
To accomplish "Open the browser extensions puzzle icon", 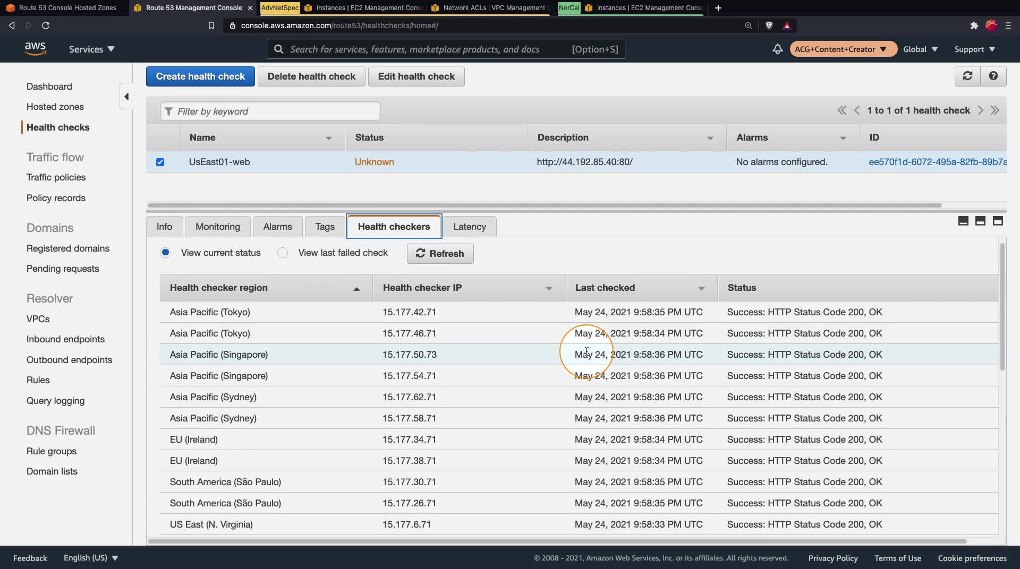I will coord(974,25).
